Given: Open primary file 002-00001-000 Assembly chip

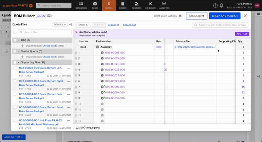Looking at the screenshot, I should (195, 47).
